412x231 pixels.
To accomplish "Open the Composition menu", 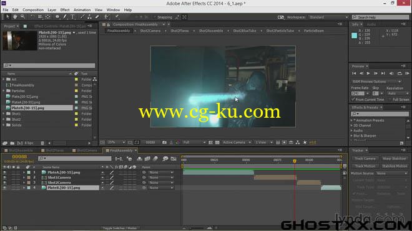I will 33,10.
